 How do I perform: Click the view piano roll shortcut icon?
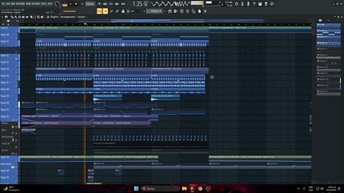[x=176, y=11]
